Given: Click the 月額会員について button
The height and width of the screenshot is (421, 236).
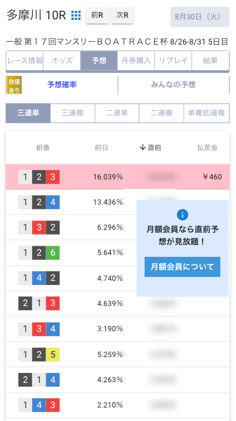Looking at the screenshot, I should [182, 267].
